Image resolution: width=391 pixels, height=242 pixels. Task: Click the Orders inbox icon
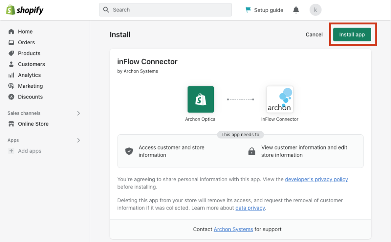coord(11,42)
